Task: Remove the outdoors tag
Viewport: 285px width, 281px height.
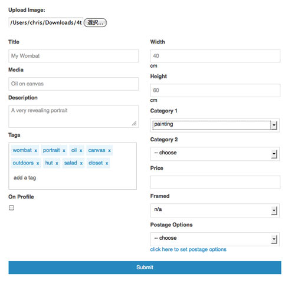Action: 38,163
